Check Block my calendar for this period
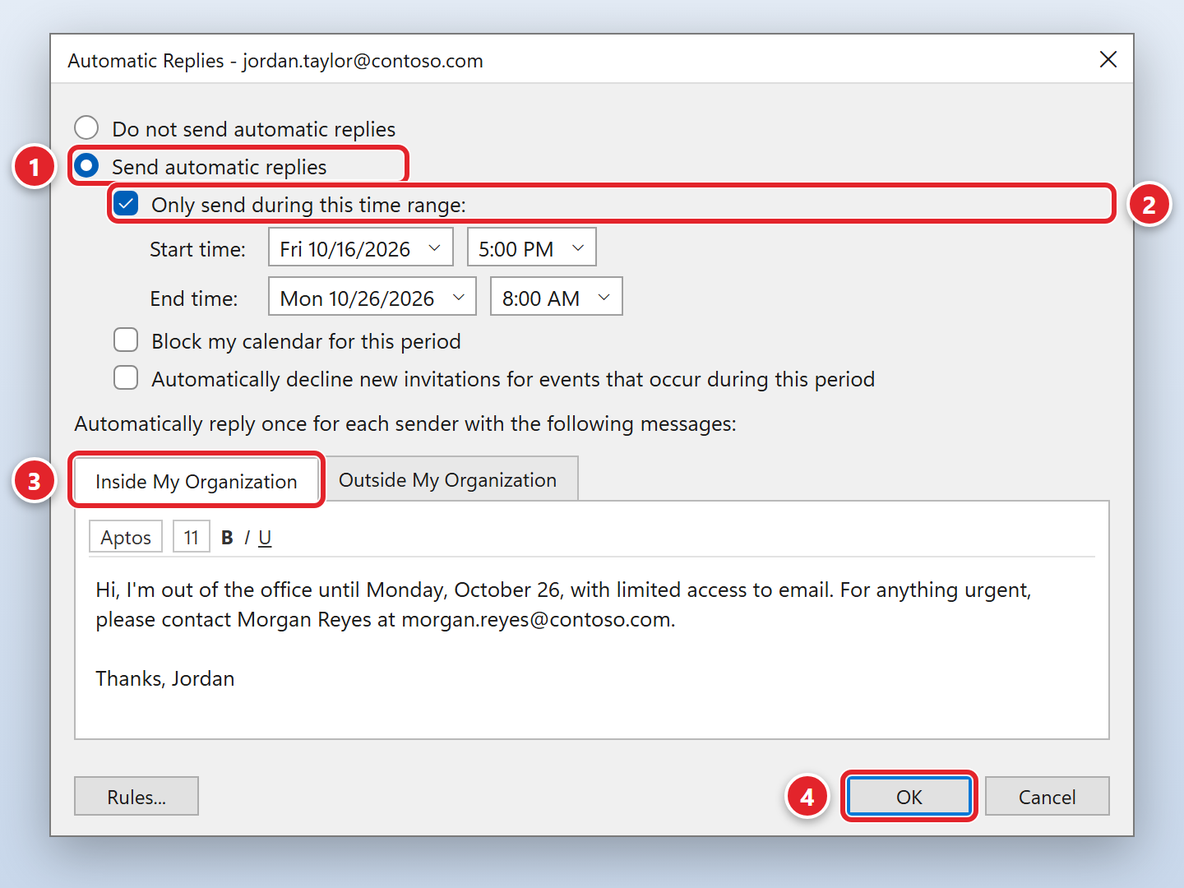Screen dimensions: 1184x888 126,340
